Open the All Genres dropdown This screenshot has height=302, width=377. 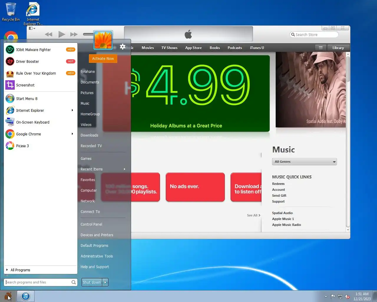(304, 162)
